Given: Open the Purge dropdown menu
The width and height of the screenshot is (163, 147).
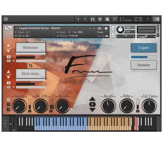Looking at the screenshot, I should click(x=102, y=32).
